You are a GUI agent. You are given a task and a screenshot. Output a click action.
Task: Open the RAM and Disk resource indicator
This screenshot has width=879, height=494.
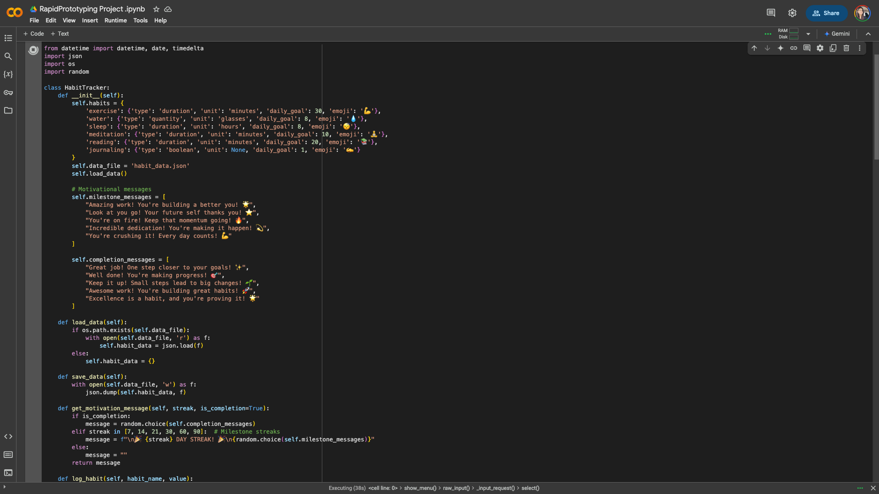788,34
